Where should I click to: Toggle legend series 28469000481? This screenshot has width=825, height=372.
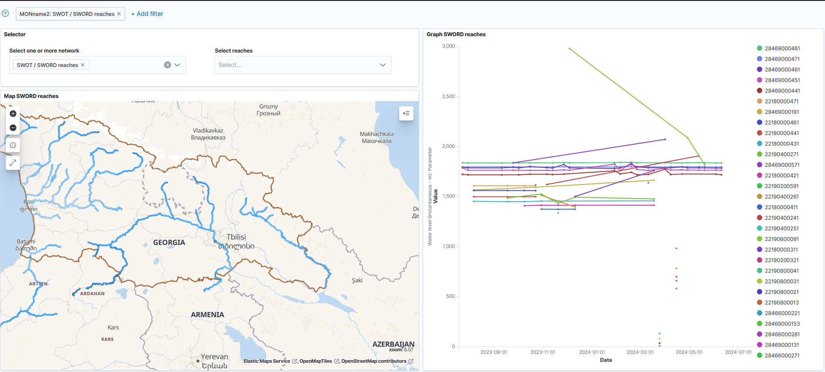(782, 49)
